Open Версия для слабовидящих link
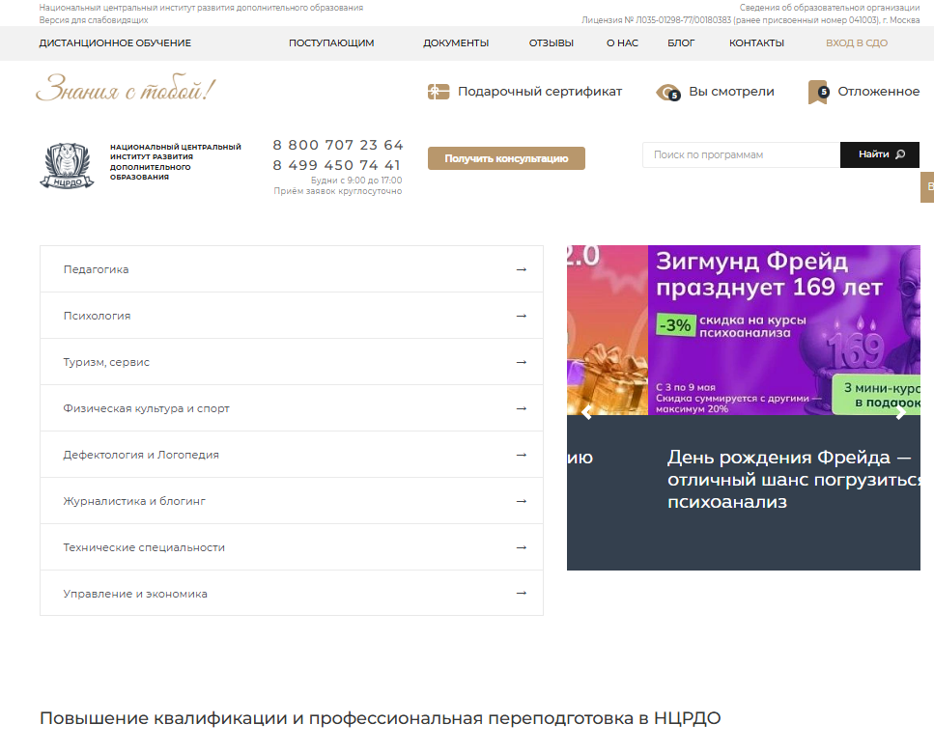 pyautogui.click(x=94, y=19)
